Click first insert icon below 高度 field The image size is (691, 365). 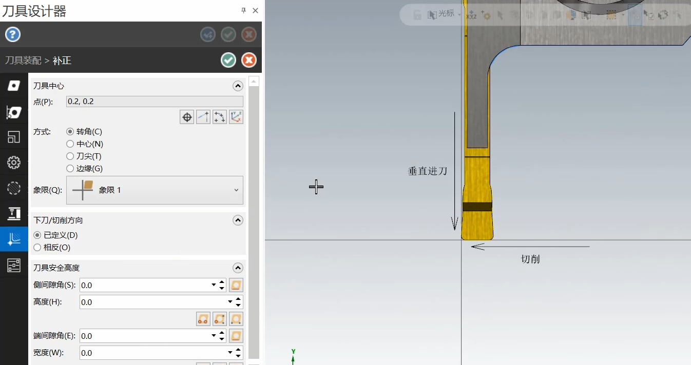pos(203,319)
